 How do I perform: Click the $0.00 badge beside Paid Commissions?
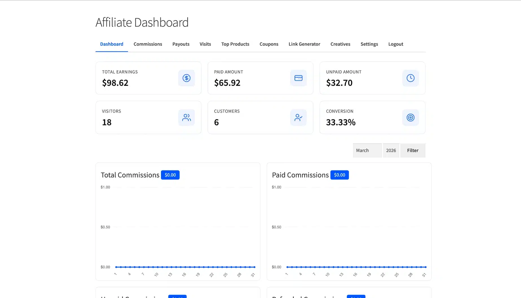(x=339, y=175)
